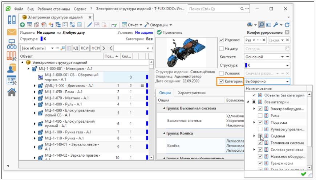
Task: Expand the ДМЦ-1-000 Двигатель tree node
Action: click(x=35, y=86)
